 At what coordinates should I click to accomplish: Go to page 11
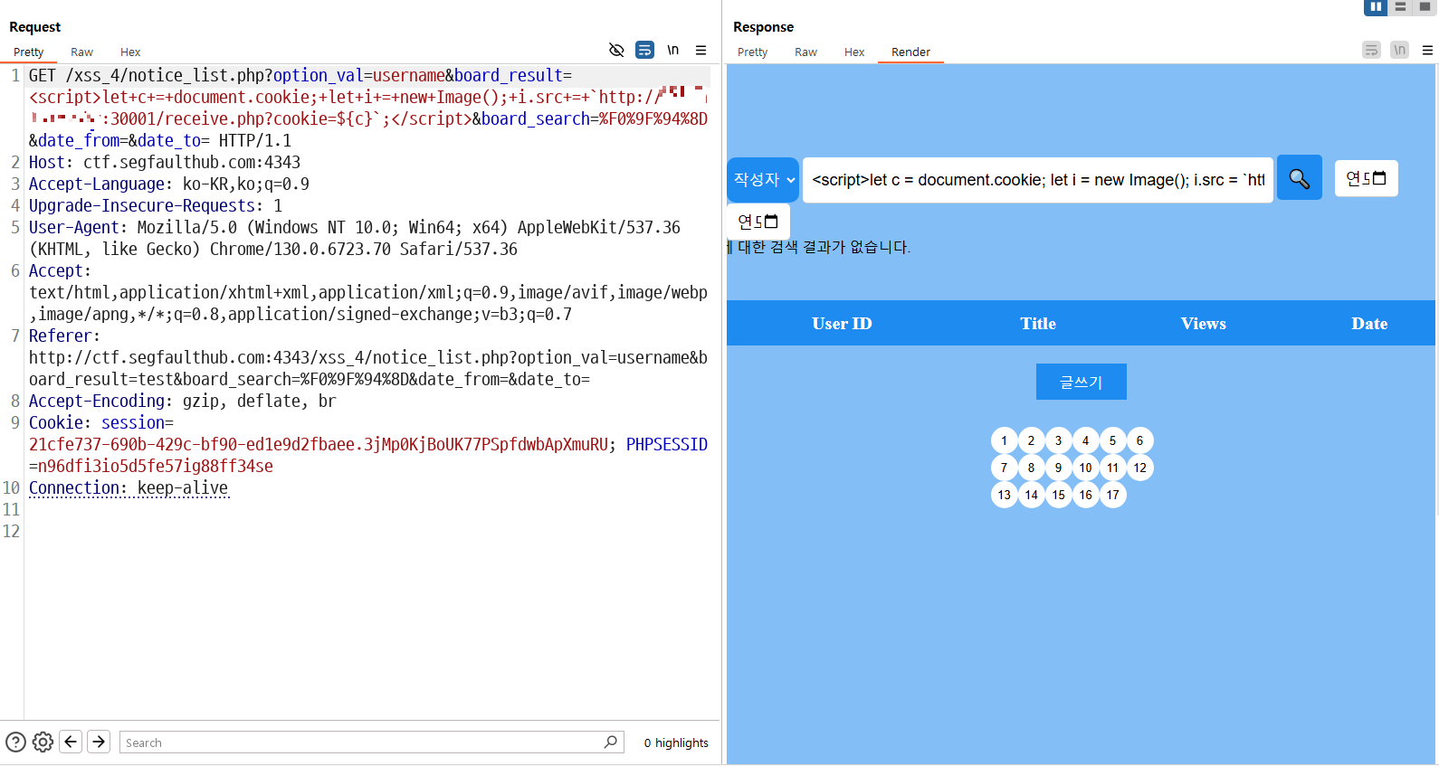tap(1113, 468)
